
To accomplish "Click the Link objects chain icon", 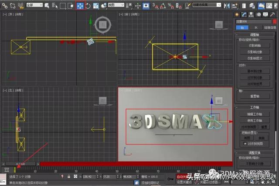I will [4, 6].
